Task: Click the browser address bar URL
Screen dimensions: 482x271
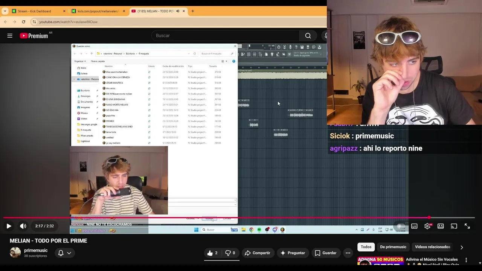Action: point(68,22)
